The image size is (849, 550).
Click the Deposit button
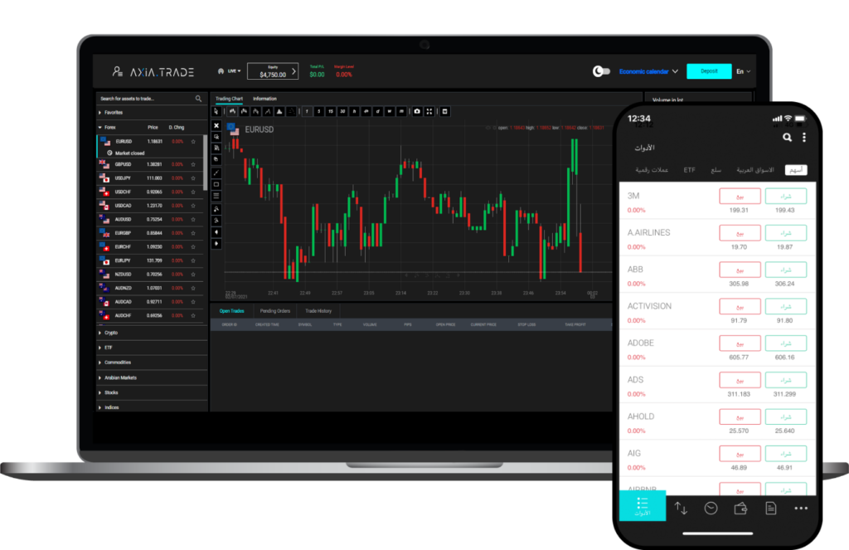[x=710, y=71]
